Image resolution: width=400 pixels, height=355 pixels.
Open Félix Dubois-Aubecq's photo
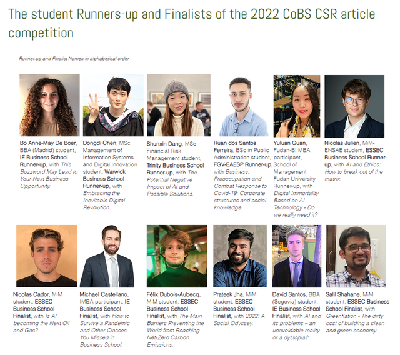pos(177,256)
